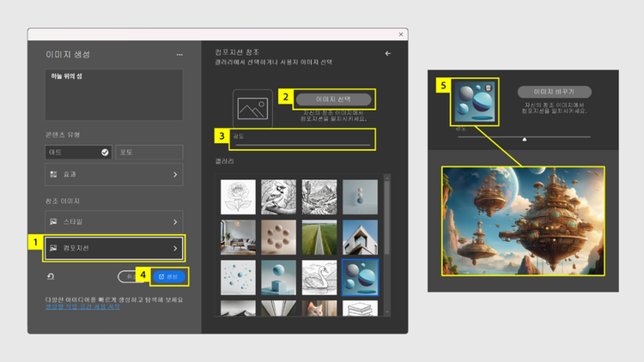644x362 pixels.
Task: Click the gallery scroll down arrow
Action: tap(387, 312)
